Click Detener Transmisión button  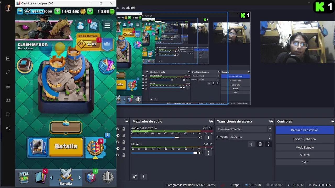coord(305,130)
